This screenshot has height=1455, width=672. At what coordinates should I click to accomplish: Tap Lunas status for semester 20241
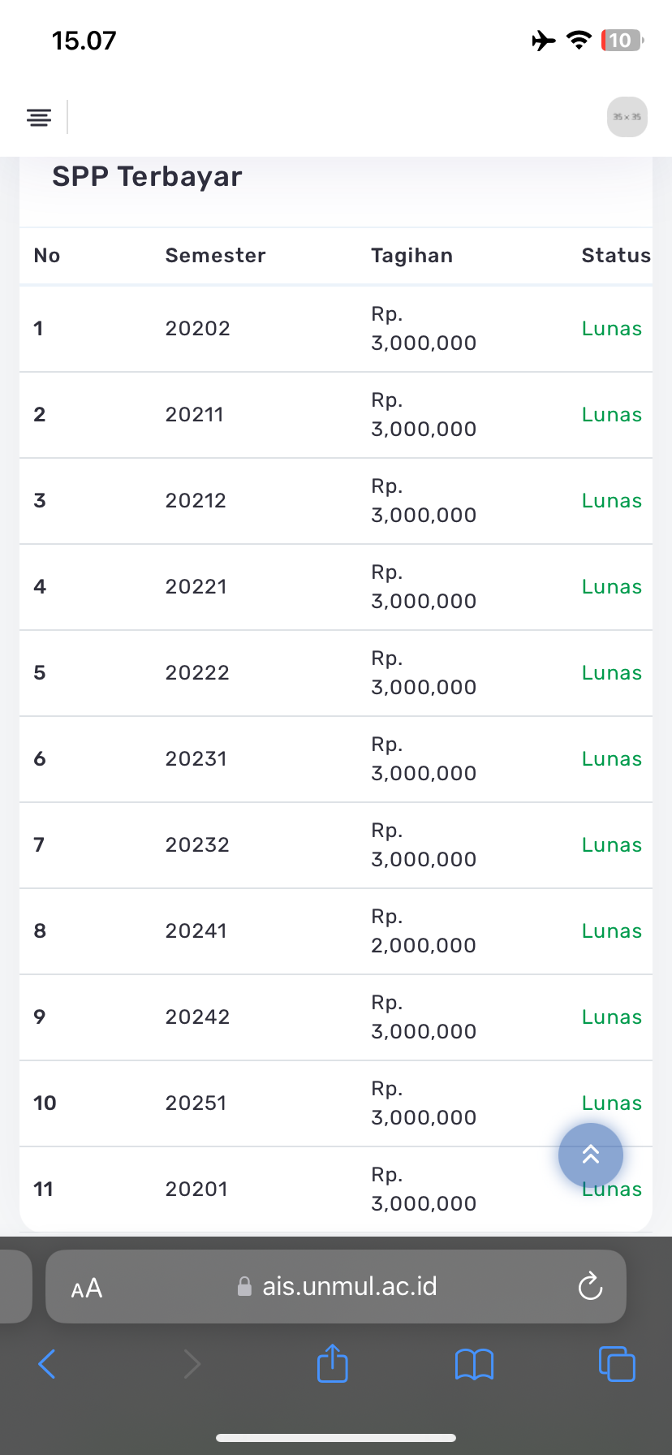pyautogui.click(x=611, y=931)
